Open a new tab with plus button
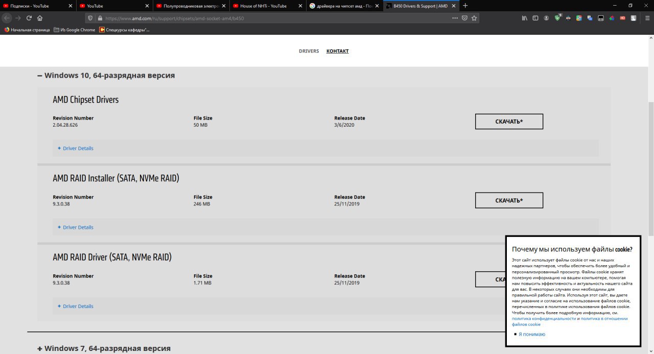 pos(465,6)
